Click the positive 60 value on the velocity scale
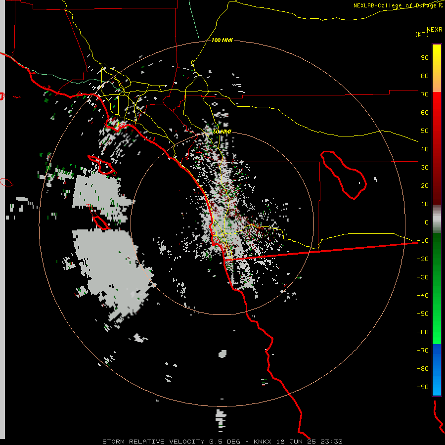The width and height of the screenshot is (445, 445). click(x=425, y=113)
